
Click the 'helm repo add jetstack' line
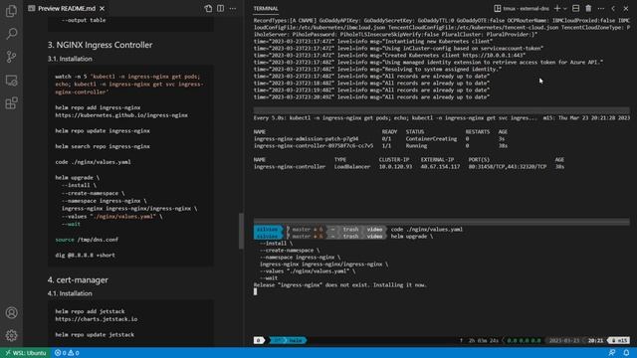tap(90, 311)
